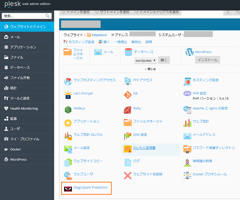This screenshot has width=240, height=200.
Task: Click the Node.js hexagon icon
Action: point(68,110)
